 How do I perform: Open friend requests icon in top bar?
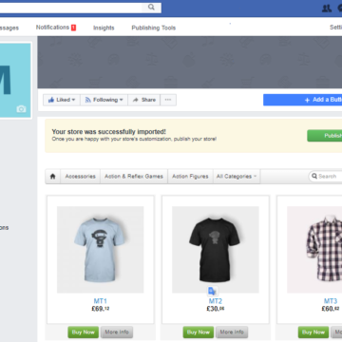click(x=327, y=9)
